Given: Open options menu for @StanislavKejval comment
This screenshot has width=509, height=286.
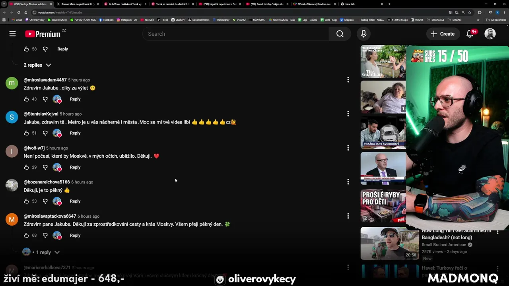Looking at the screenshot, I should pos(348,114).
